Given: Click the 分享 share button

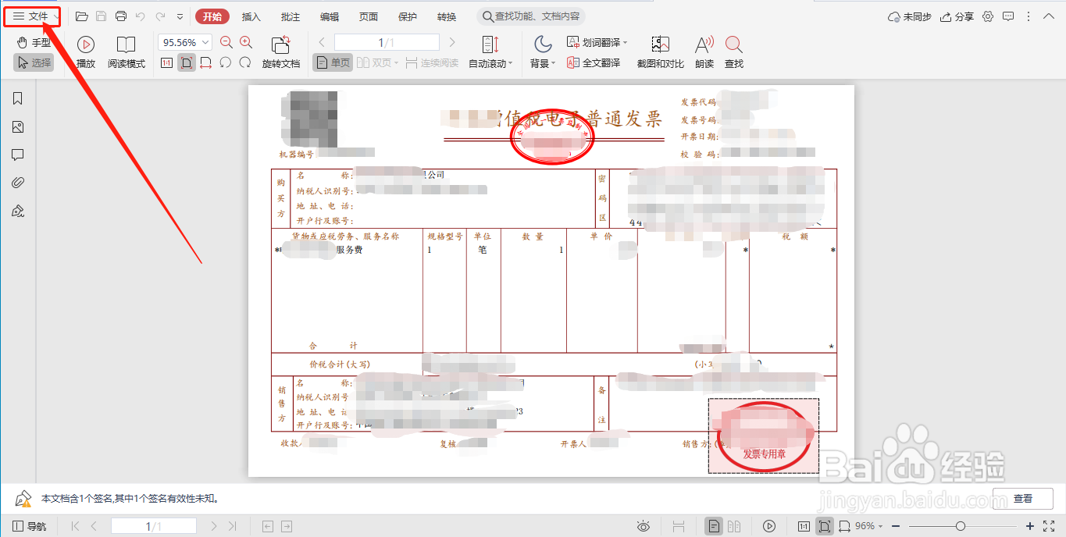Looking at the screenshot, I should coord(957,16).
